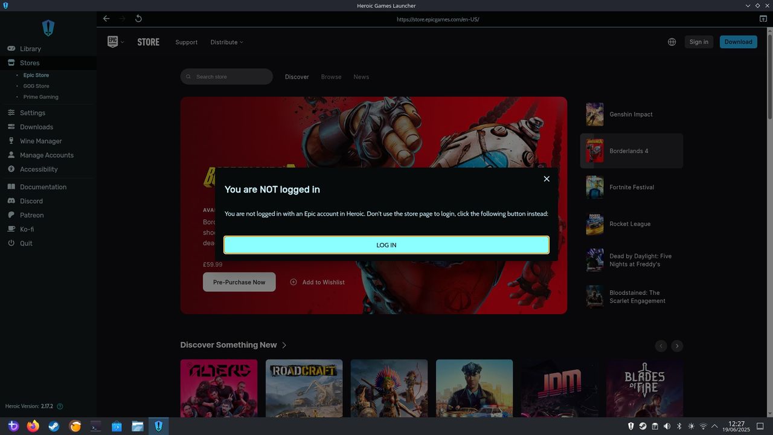Open The Alters game card
Screen dimensions: 773x435
219,388
